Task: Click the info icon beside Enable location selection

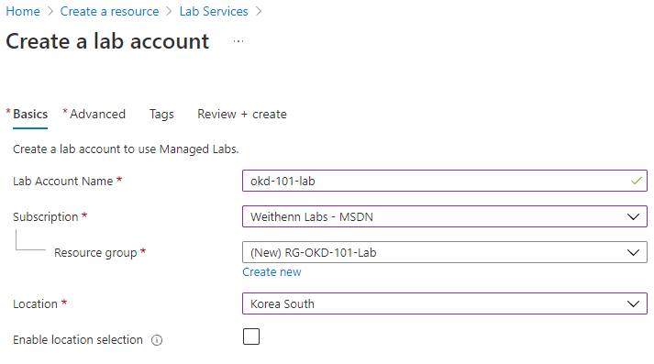Action: tap(157, 340)
